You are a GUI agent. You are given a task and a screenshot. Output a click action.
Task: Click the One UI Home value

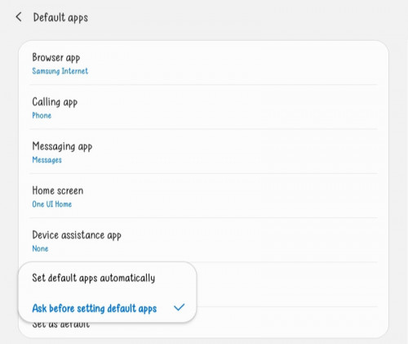pos(52,204)
